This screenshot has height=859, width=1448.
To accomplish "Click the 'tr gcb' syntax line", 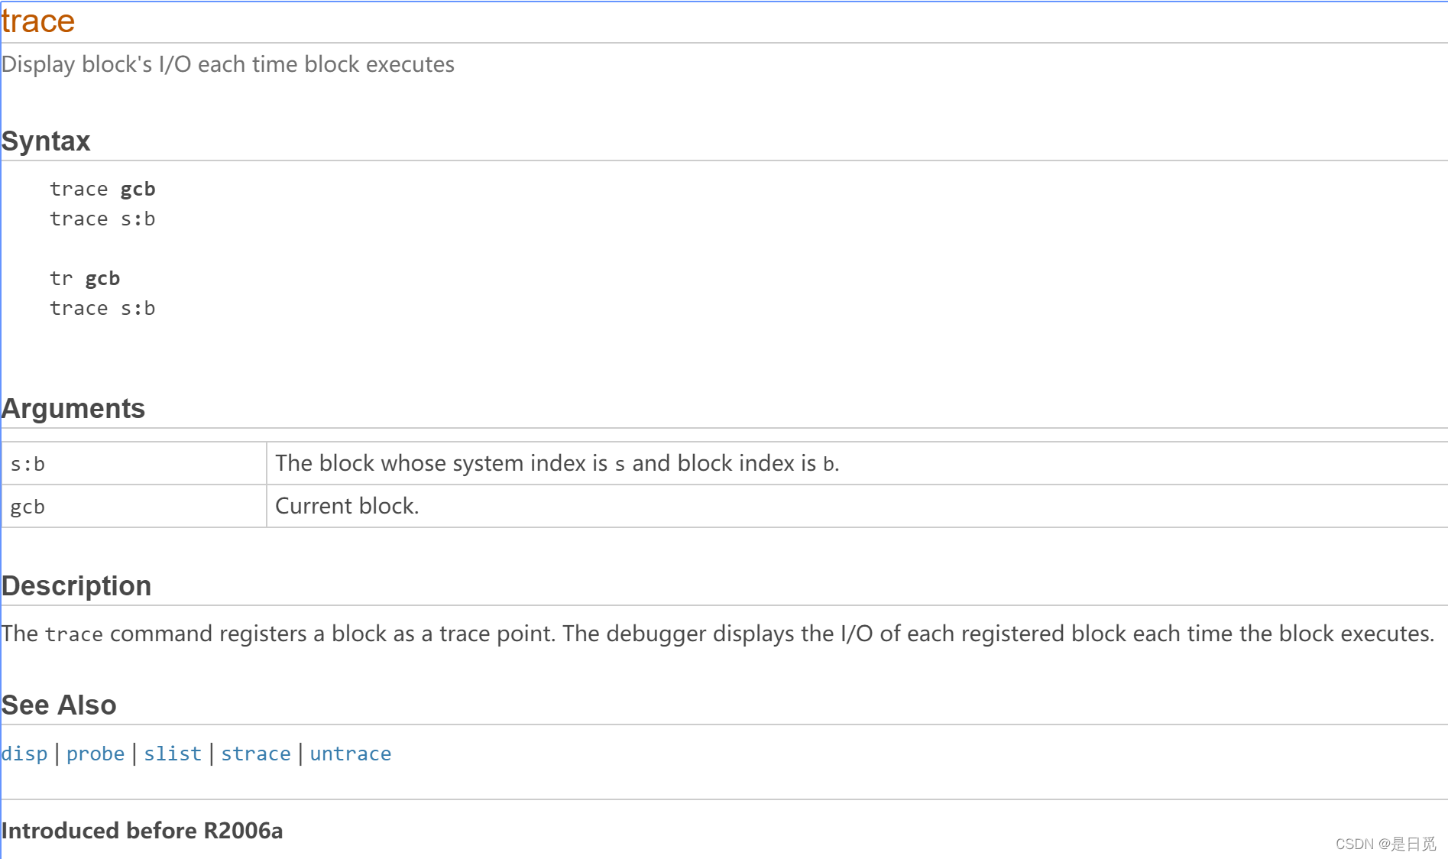I will pyautogui.click(x=85, y=278).
